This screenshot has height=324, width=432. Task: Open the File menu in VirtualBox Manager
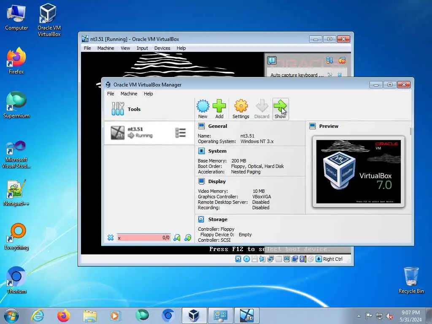[x=111, y=94]
